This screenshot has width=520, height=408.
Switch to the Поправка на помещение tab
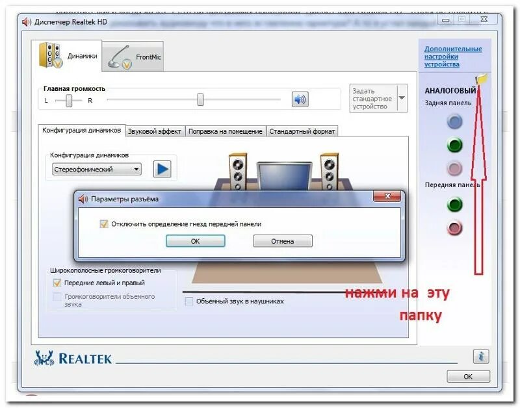pyautogui.click(x=225, y=131)
